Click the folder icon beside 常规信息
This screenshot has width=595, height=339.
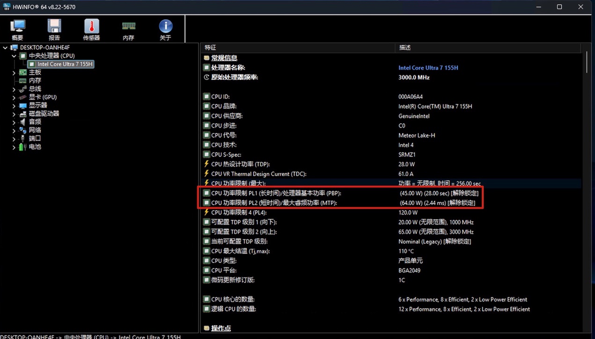tap(206, 58)
